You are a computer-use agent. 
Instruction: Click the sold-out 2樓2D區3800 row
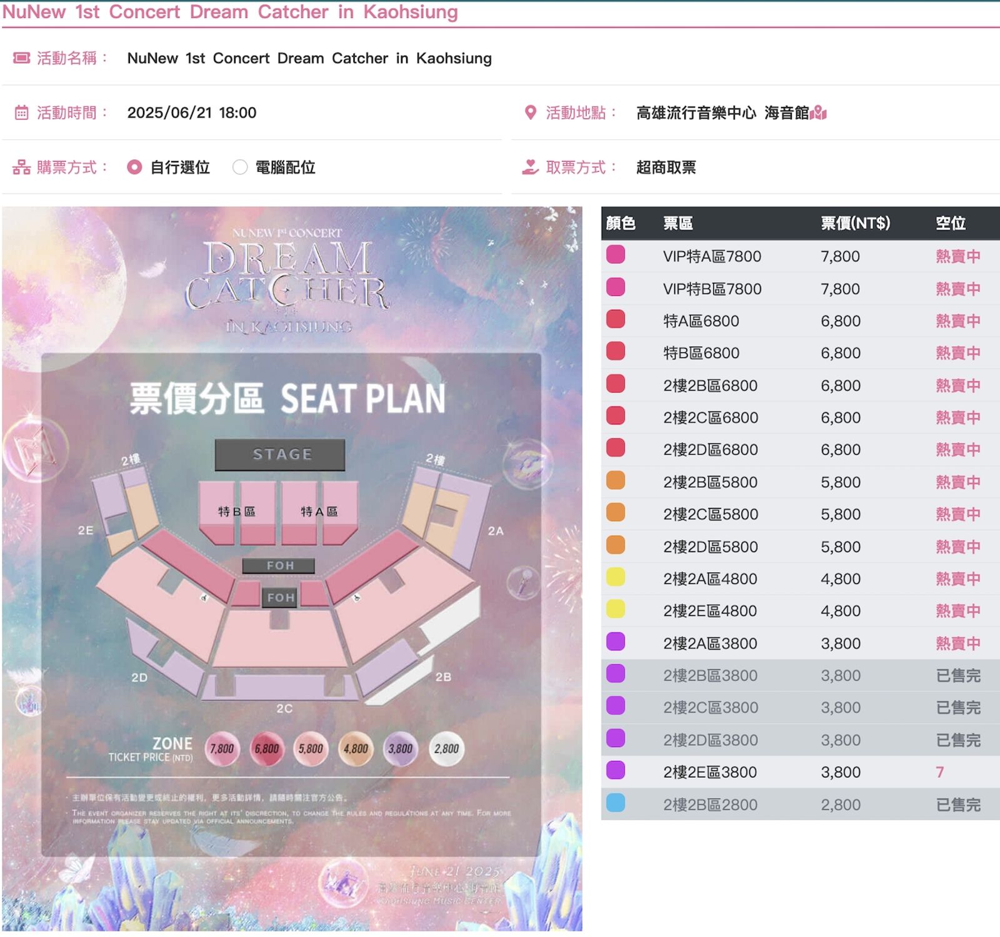click(x=801, y=740)
